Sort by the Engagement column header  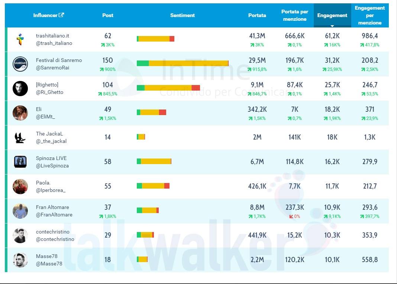click(332, 15)
